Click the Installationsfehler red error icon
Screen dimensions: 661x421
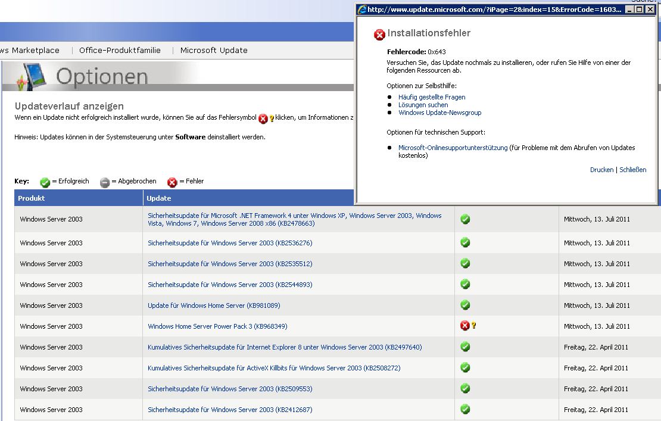379,35
